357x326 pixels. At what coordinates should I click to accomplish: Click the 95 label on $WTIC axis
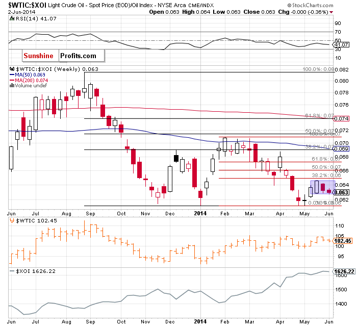click(341, 257)
